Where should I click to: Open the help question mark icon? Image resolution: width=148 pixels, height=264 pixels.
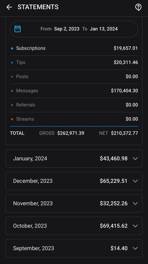tap(138, 7)
